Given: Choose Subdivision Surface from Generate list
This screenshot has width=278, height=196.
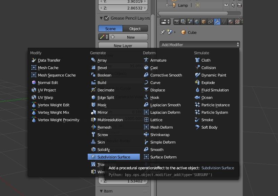Looking at the screenshot, I should pyautogui.click(x=114, y=157).
